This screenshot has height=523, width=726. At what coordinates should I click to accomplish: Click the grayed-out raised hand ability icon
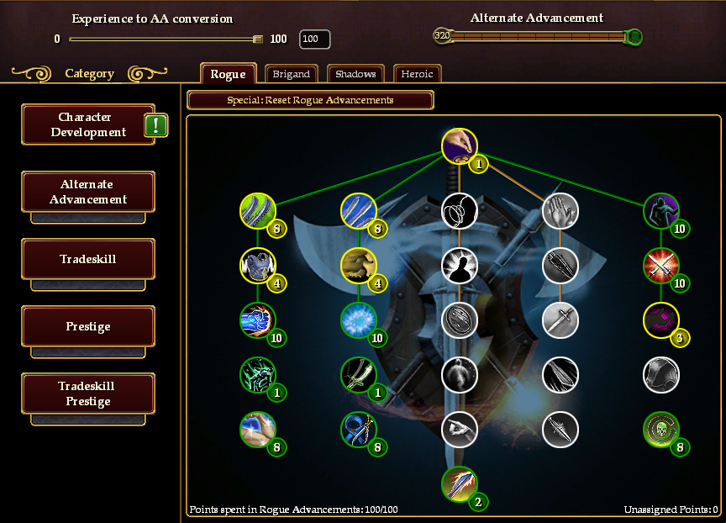click(x=560, y=211)
